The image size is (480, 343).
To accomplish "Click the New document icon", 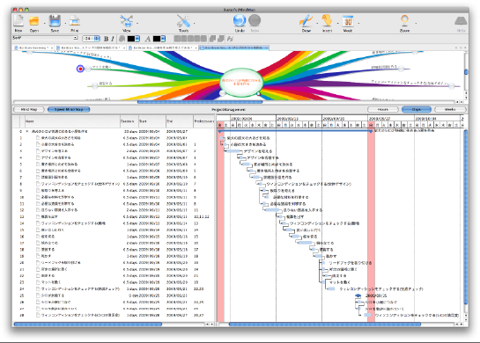I will pos(18,21).
